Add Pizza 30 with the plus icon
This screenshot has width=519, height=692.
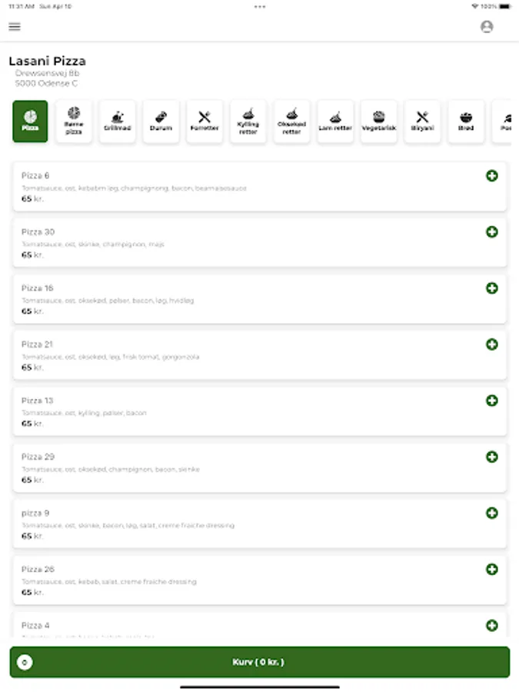coord(492,232)
